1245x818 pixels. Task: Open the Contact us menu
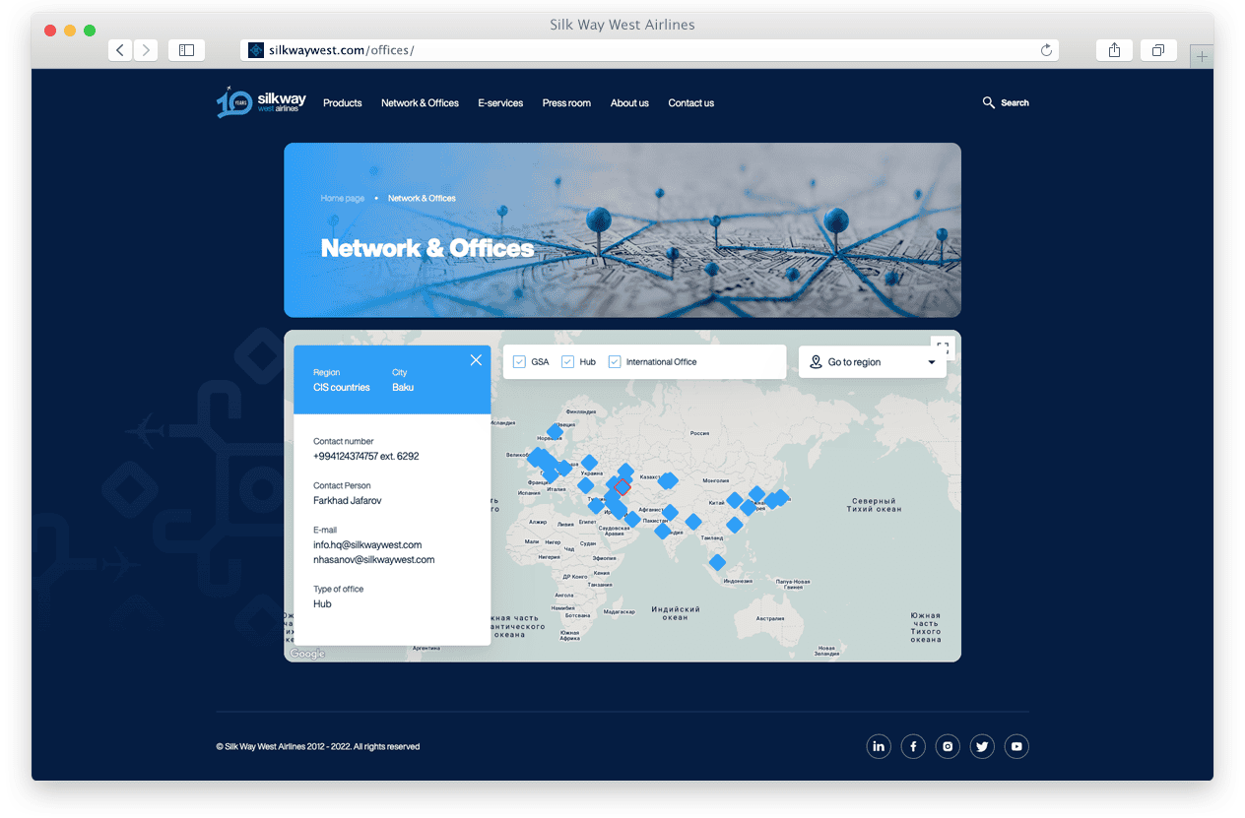coord(690,102)
